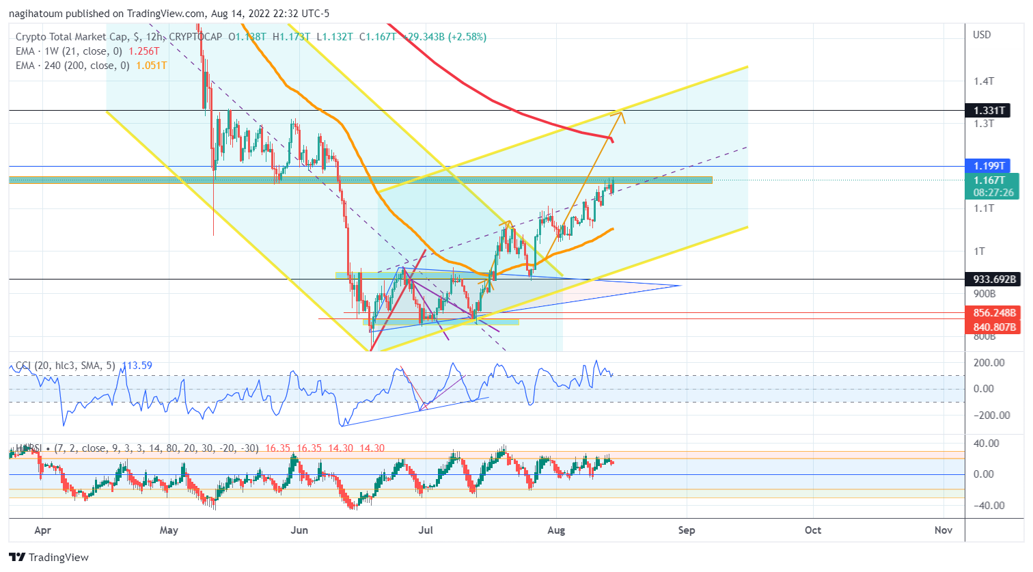This screenshot has width=1033, height=572.
Task: Click the 40.00 HARSI scale label
Action: click(987, 444)
